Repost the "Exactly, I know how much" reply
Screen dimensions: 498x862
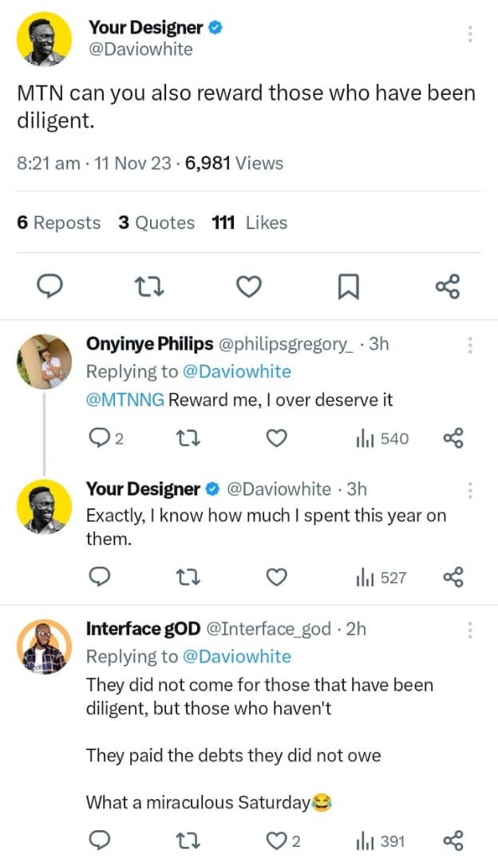click(188, 577)
